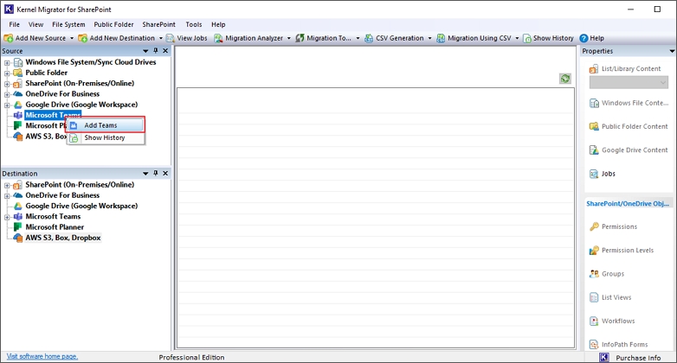677x363 pixels.
Task: Open the File System menu
Action: (x=68, y=24)
